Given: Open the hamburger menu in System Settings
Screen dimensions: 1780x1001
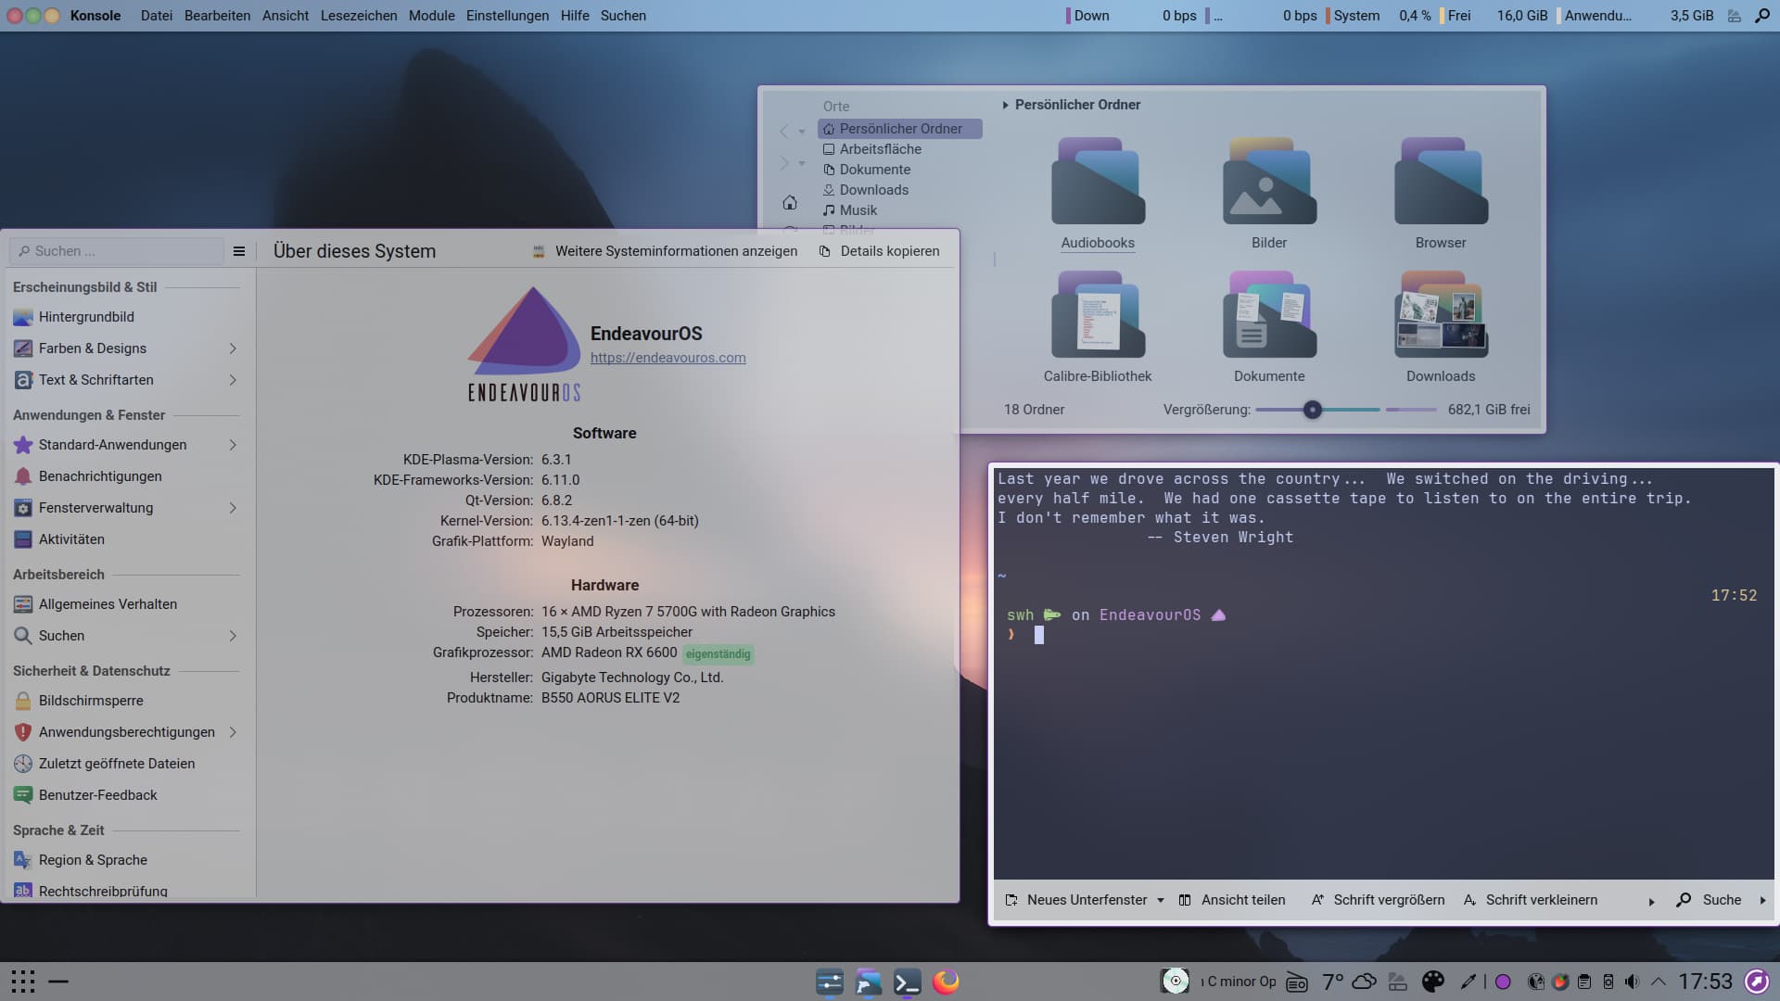Looking at the screenshot, I should click(239, 251).
